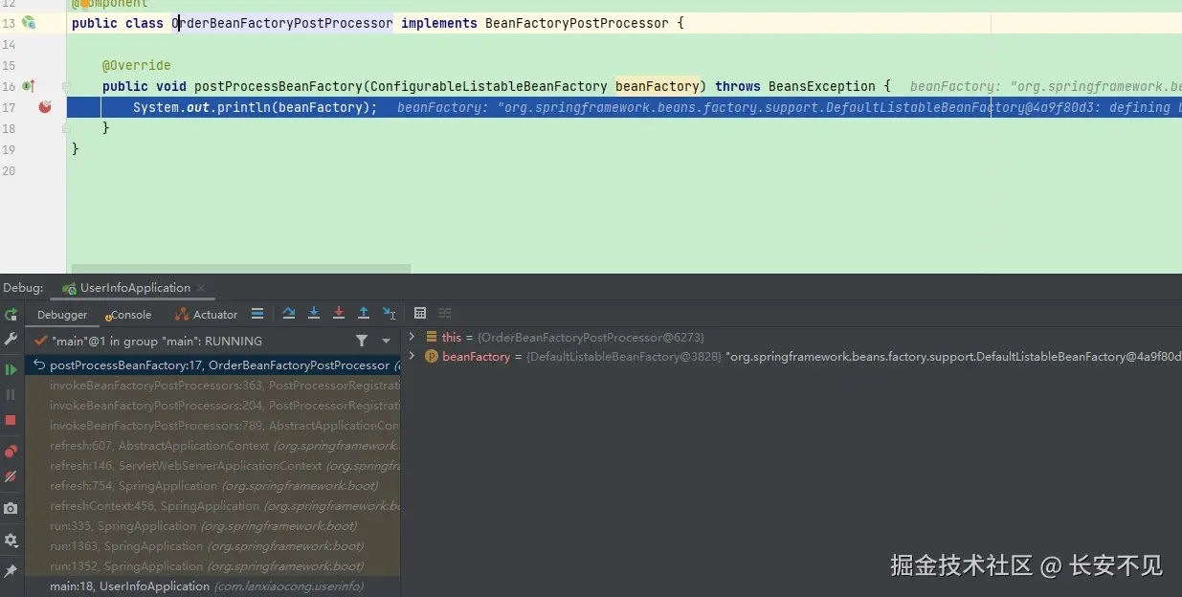Pin the debug tab with pin icon
The width and height of the screenshot is (1182, 597).
11,571
